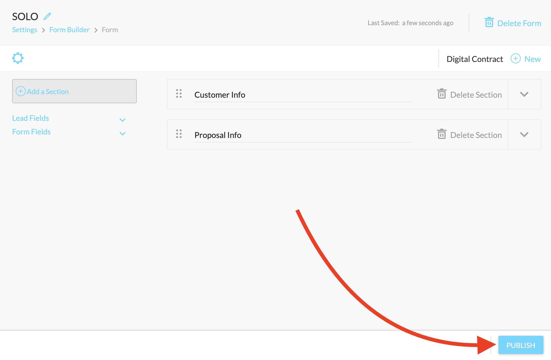This screenshot has height=360, width=551.
Task: Expand the Lead Fields list
Action: [123, 120]
